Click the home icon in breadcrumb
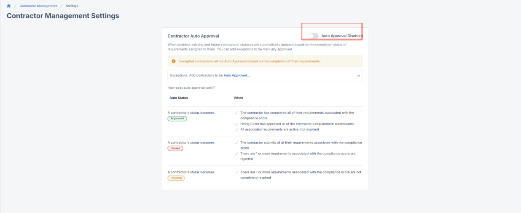Viewport: 521px width, 213px height. [x=9, y=6]
